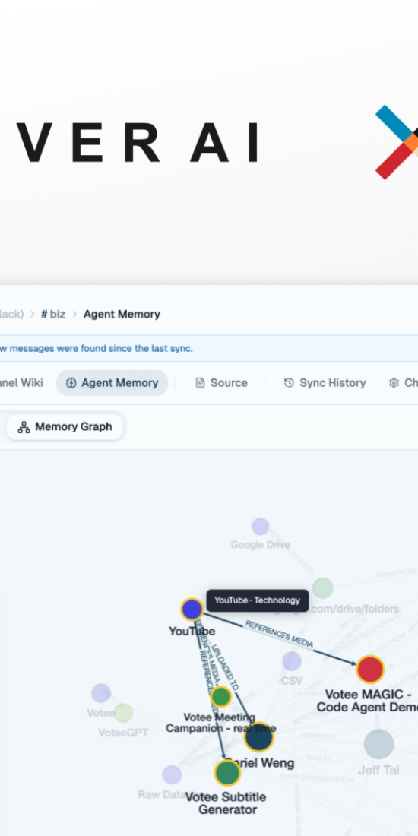The image size is (418, 836).
Task: Open the Agent Memory tab
Action: tap(112, 383)
